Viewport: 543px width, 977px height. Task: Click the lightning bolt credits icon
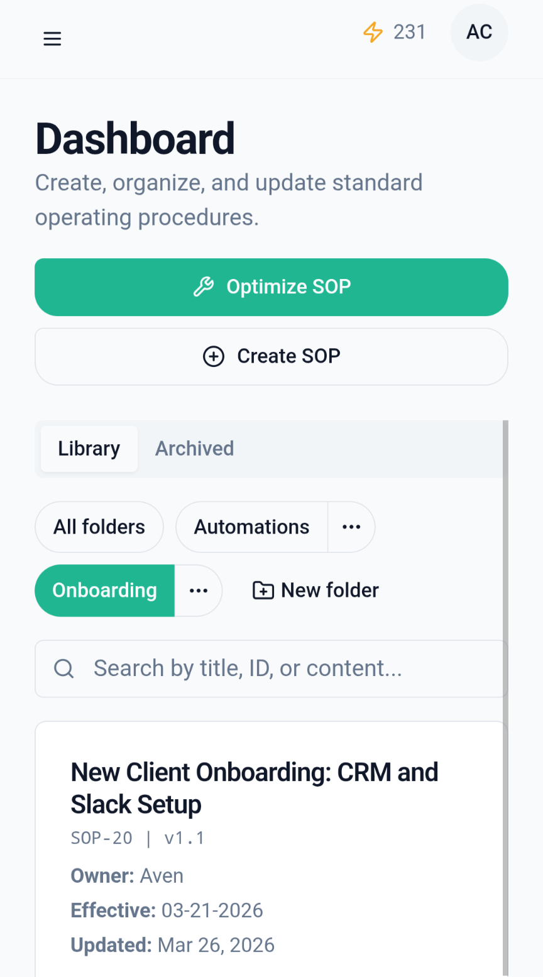coord(373,32)
